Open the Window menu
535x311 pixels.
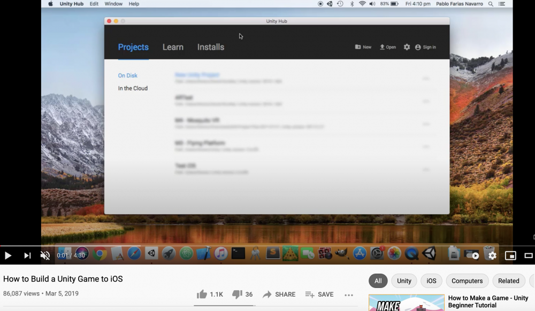[113, 4]
